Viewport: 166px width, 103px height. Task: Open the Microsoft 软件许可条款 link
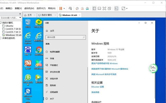coord(104,74)
